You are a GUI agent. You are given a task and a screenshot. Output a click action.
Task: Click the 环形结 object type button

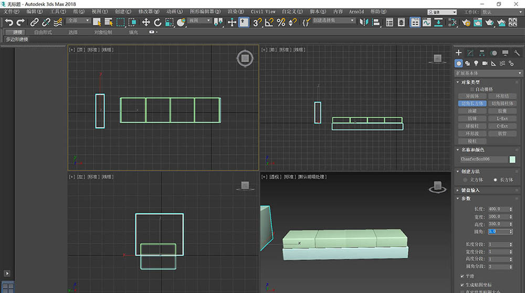pyautogui.click(x=502, y=96)
